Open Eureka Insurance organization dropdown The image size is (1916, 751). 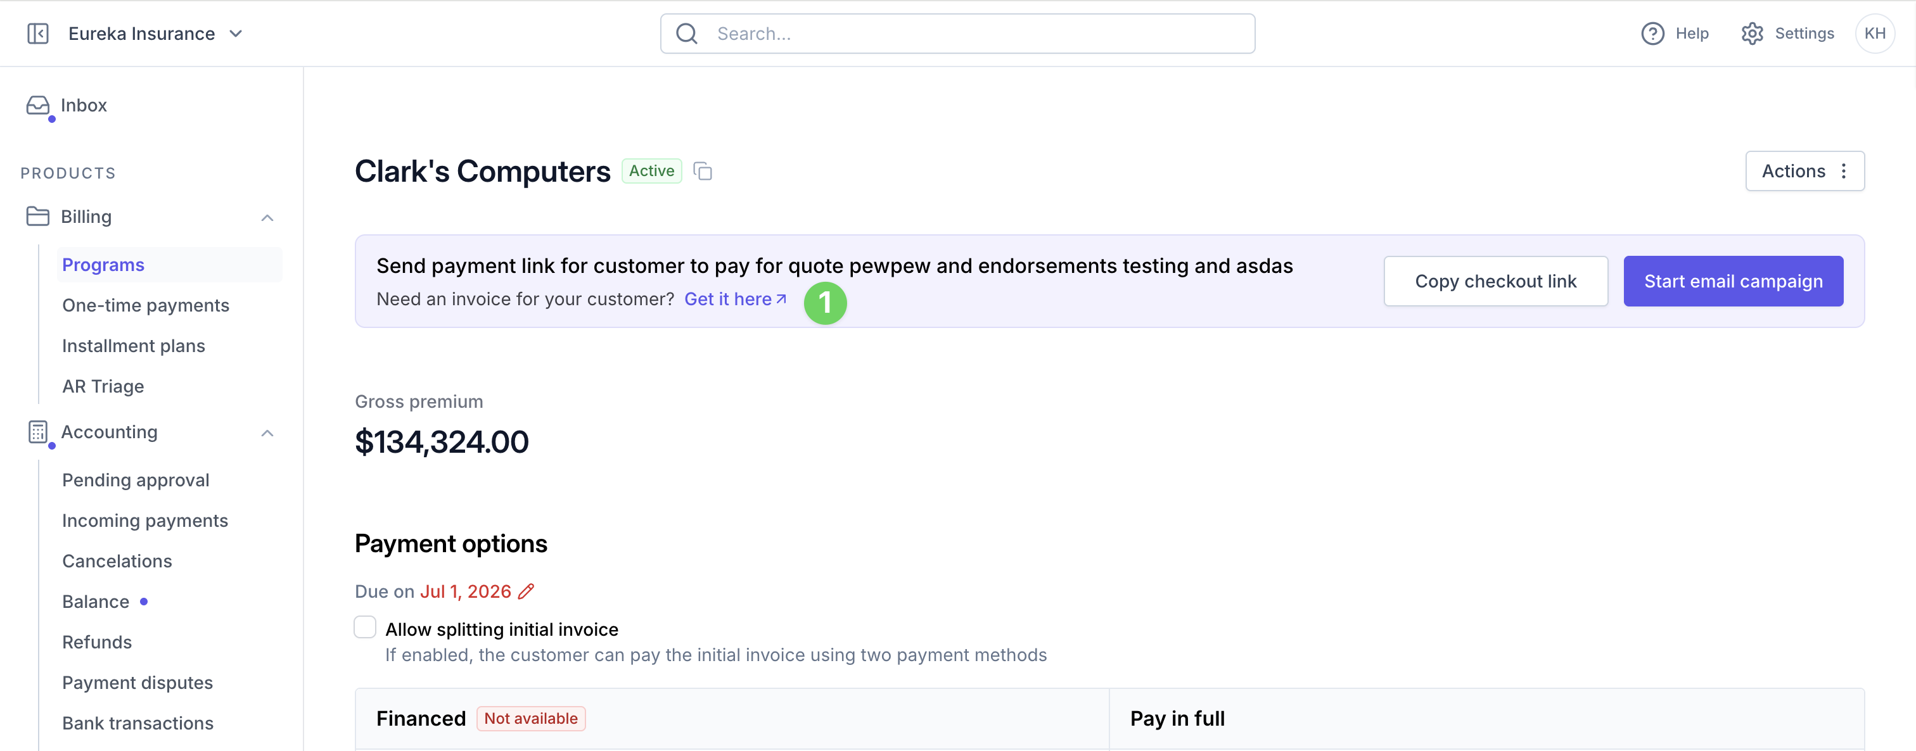[155, 34]
